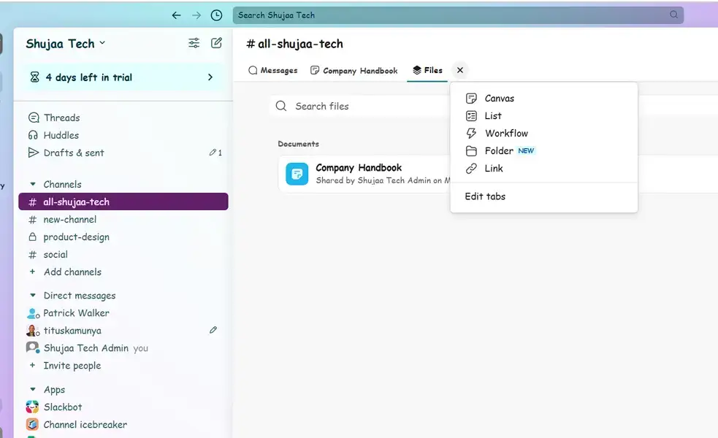Image resolution: width=718 pixels, height=438 pixels.
Task: Collapse the Channels section
Action: [x=33, y=184]
